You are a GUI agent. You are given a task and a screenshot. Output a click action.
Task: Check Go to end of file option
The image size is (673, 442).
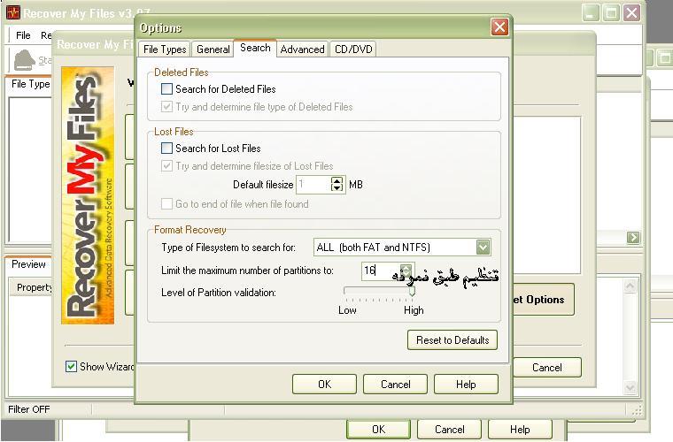166,204
